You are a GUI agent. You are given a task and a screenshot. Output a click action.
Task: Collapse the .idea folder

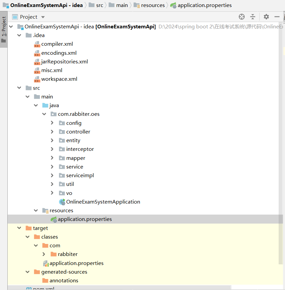click(x=19, y=35)
